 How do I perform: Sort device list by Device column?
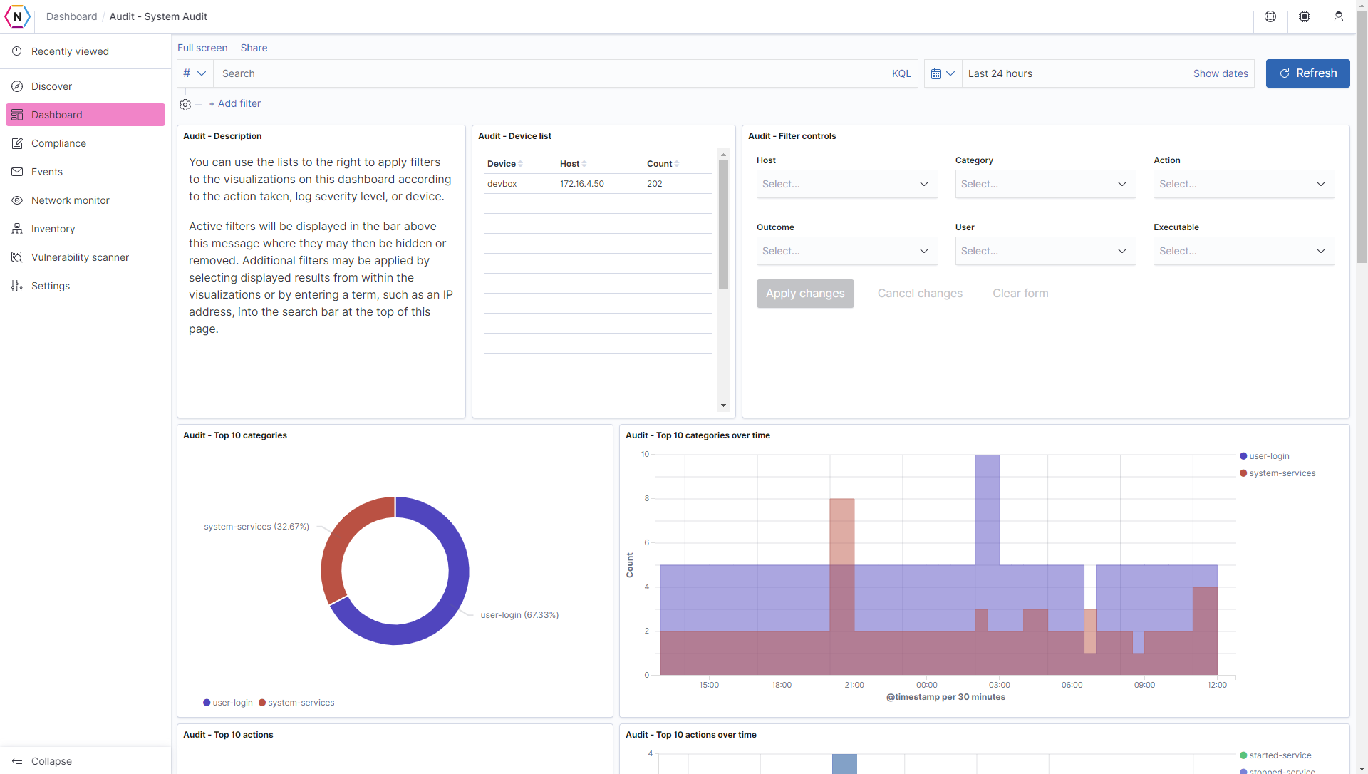pyautogui.click(x=504, y=164)
